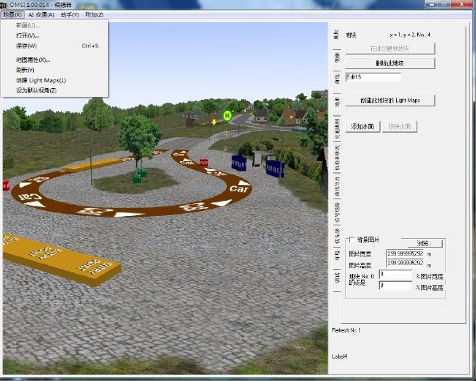This screenshot has width=476, height=381.
Task: Choose 保存(W) menu entry
Action: (54, 46)
